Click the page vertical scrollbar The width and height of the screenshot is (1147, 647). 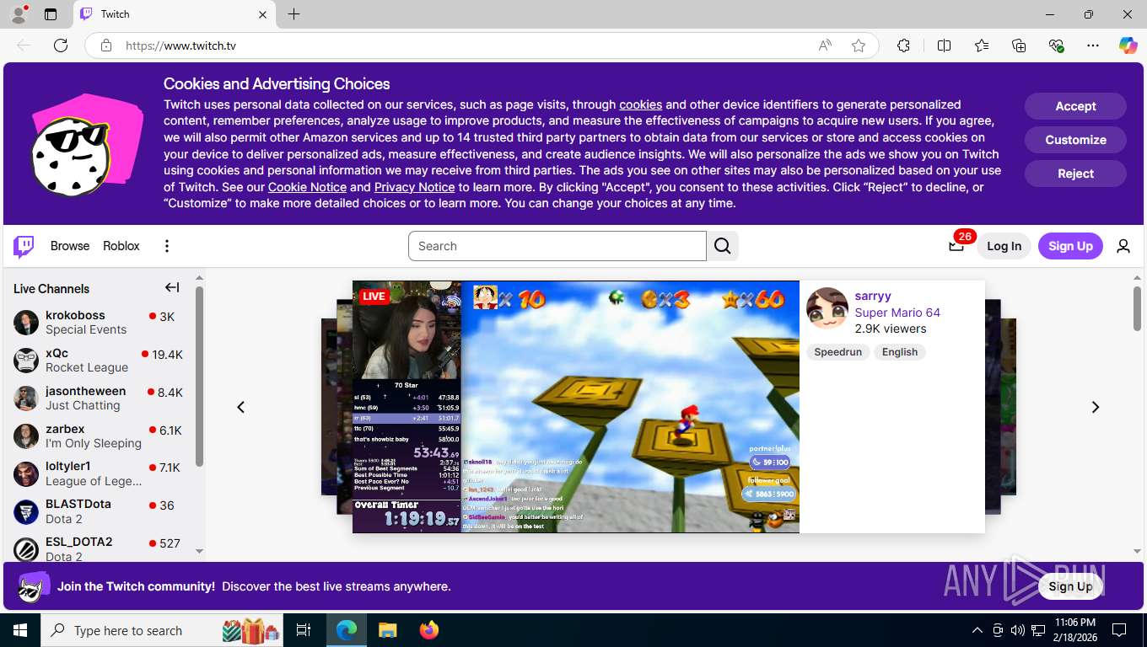coord(1137,308)
